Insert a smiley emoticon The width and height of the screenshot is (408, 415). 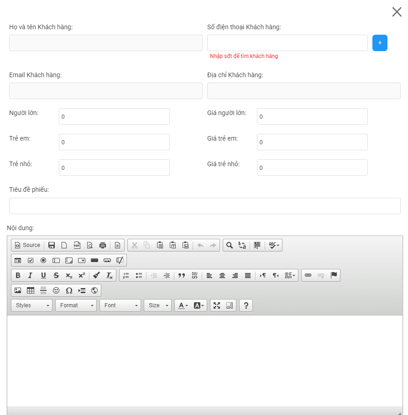click(56, 290)
